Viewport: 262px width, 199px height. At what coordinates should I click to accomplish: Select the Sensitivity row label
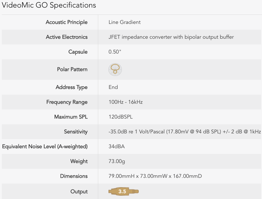pyautogui.click(x=76, y=132)
